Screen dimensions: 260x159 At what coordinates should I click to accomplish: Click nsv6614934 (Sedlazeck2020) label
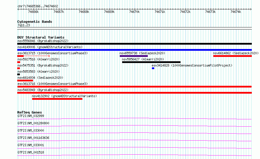coord(40,78)
